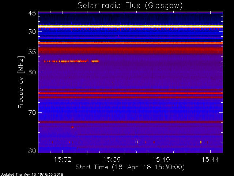
Task: Click the 45 frequency tick label
Action: point(32,14)
